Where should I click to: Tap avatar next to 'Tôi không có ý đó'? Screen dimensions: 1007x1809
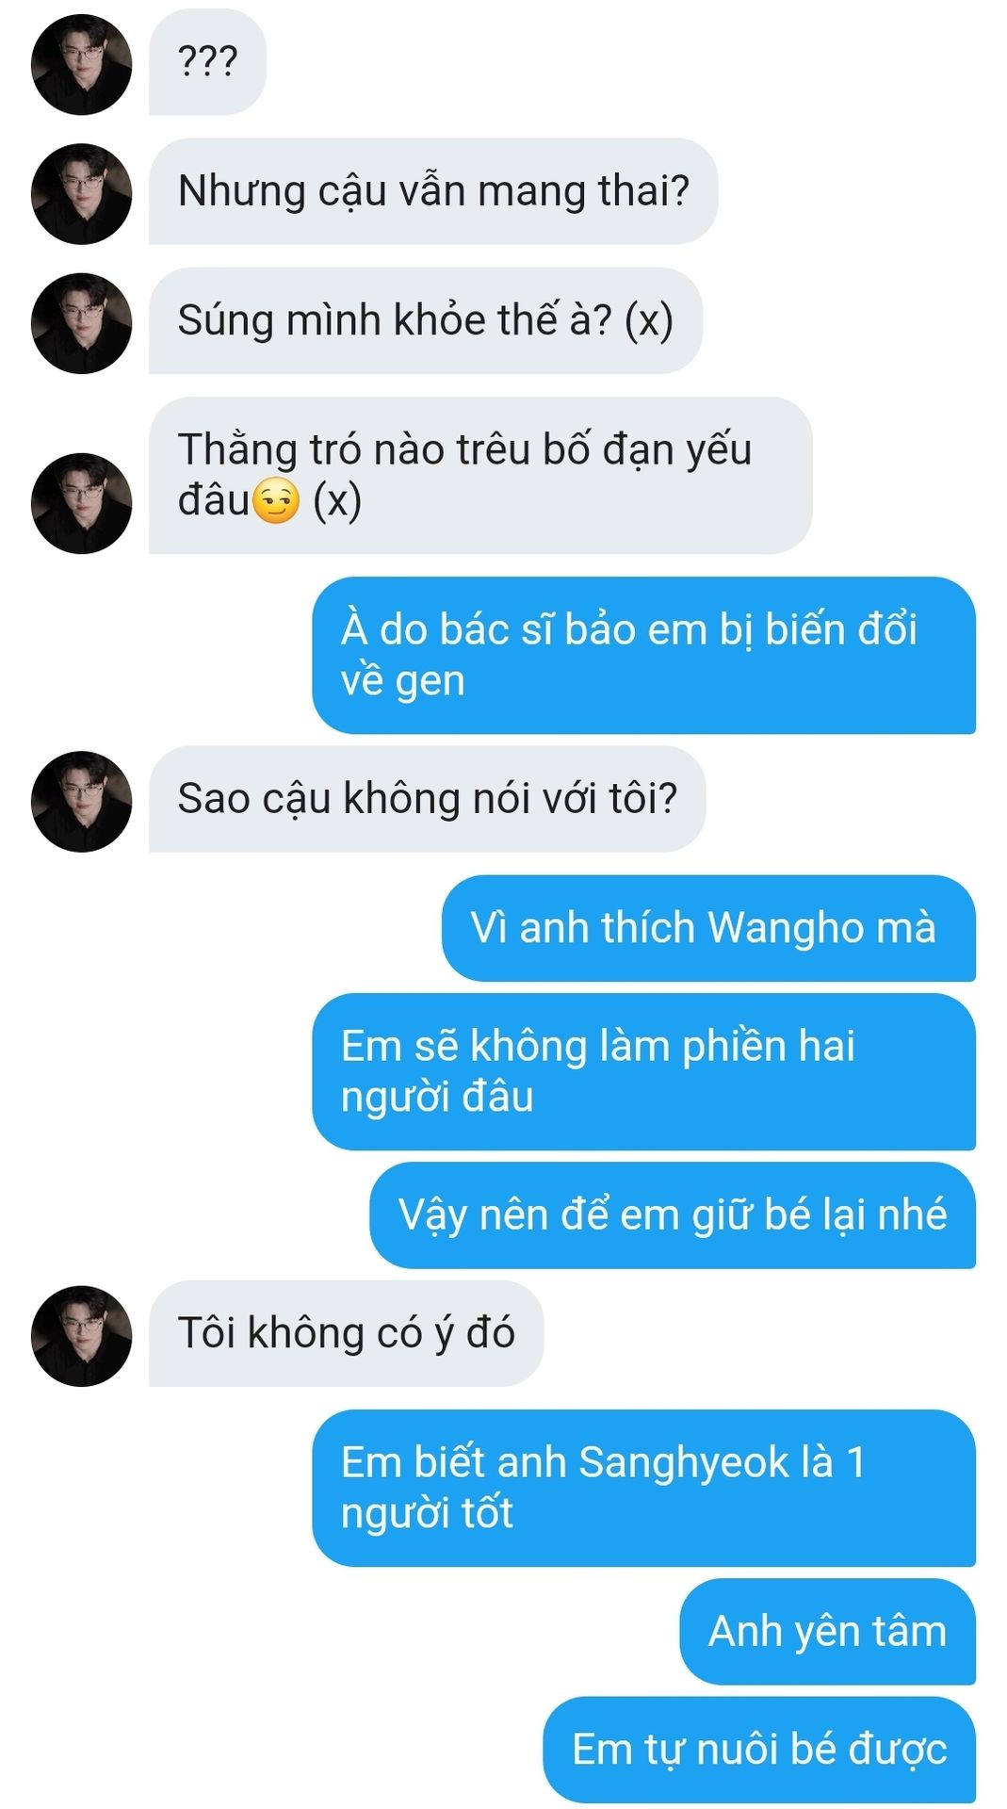click(81, 1336)
